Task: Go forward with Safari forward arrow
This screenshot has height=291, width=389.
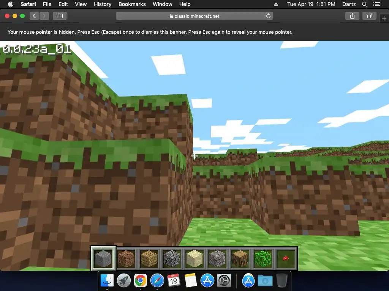Action: pyautogui.click(x=44, y=16)
